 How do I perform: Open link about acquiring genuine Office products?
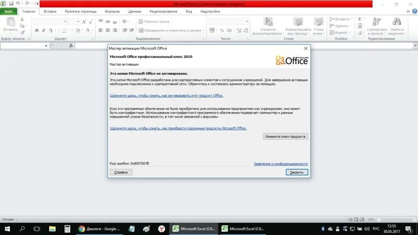(x=178, y=128)
